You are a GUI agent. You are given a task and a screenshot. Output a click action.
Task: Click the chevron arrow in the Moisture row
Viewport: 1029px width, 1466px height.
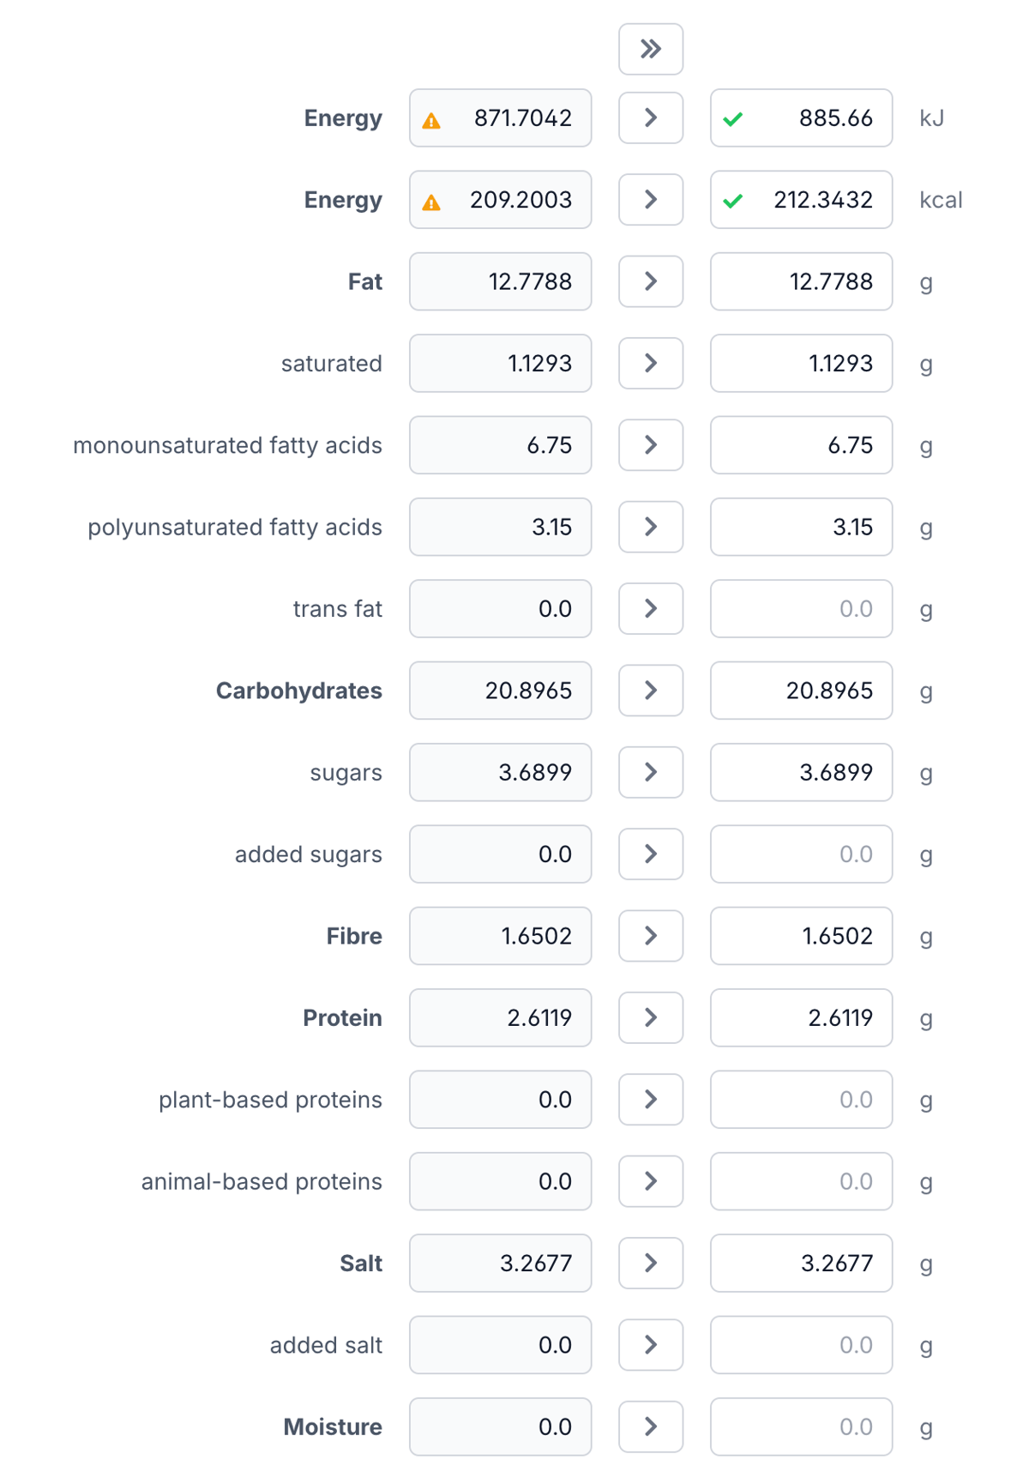(650, 1427)
